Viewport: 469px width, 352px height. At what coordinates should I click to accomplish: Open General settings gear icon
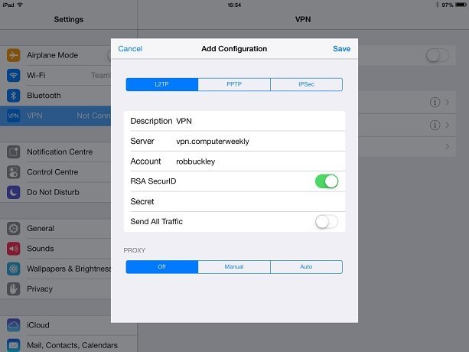[13, 228]
